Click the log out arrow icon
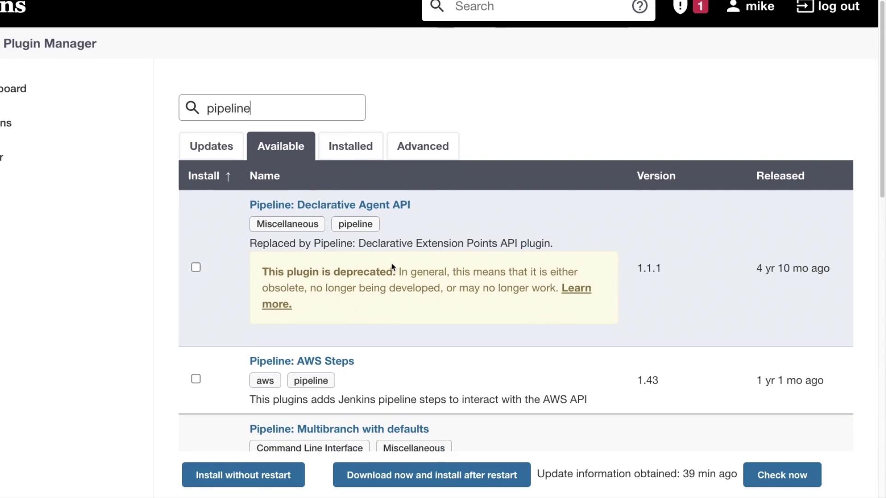Screen dimensions: 886x498 click(805, 6)
